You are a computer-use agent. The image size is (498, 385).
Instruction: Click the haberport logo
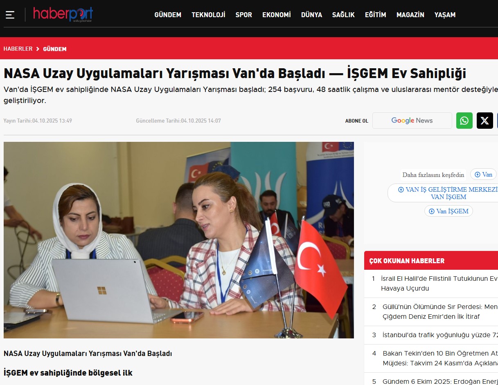click(x=63, y=14)
